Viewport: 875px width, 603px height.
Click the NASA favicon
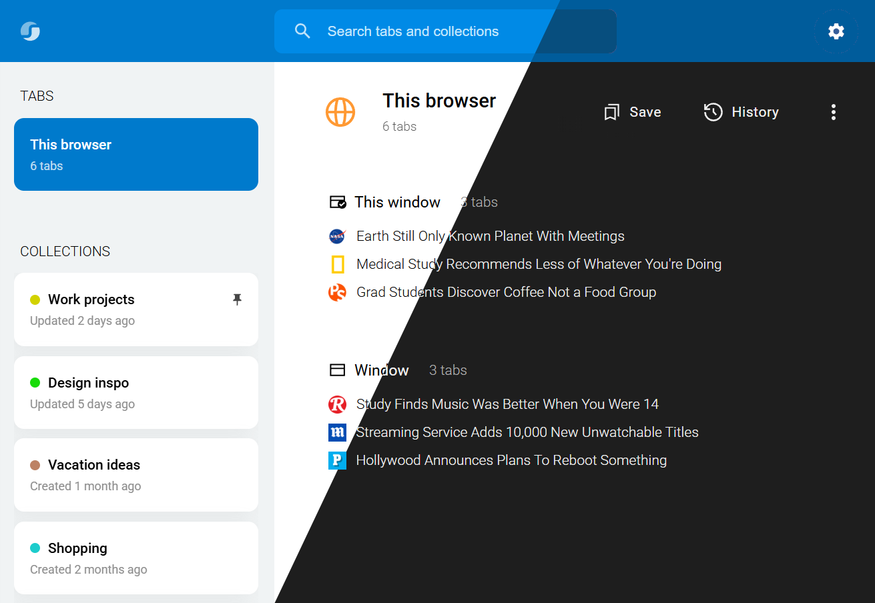tap(338, 236)
